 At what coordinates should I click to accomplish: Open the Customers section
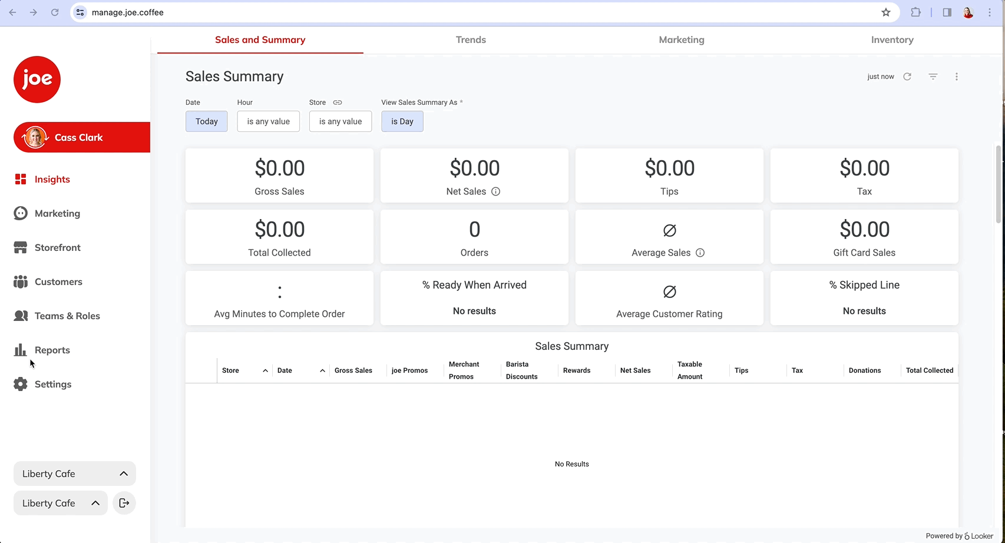(58, 282)
